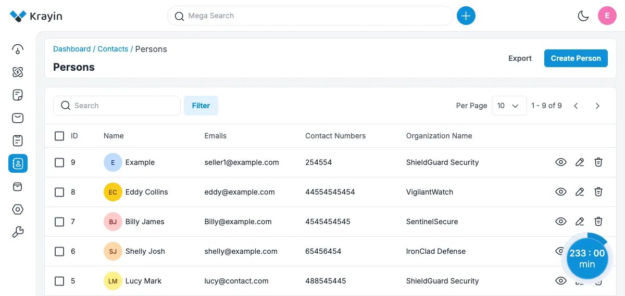Open the Products icon in sidebar
The width and height of the screenshot is (625, 296).
(x=18, y=186)
